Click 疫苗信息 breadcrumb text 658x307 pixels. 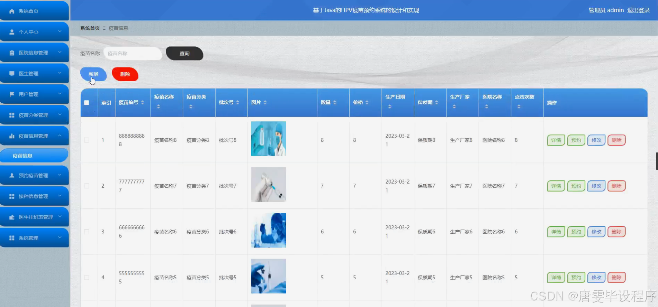(118, 28)
